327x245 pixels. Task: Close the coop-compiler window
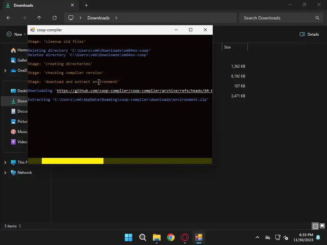pos(205,30)
